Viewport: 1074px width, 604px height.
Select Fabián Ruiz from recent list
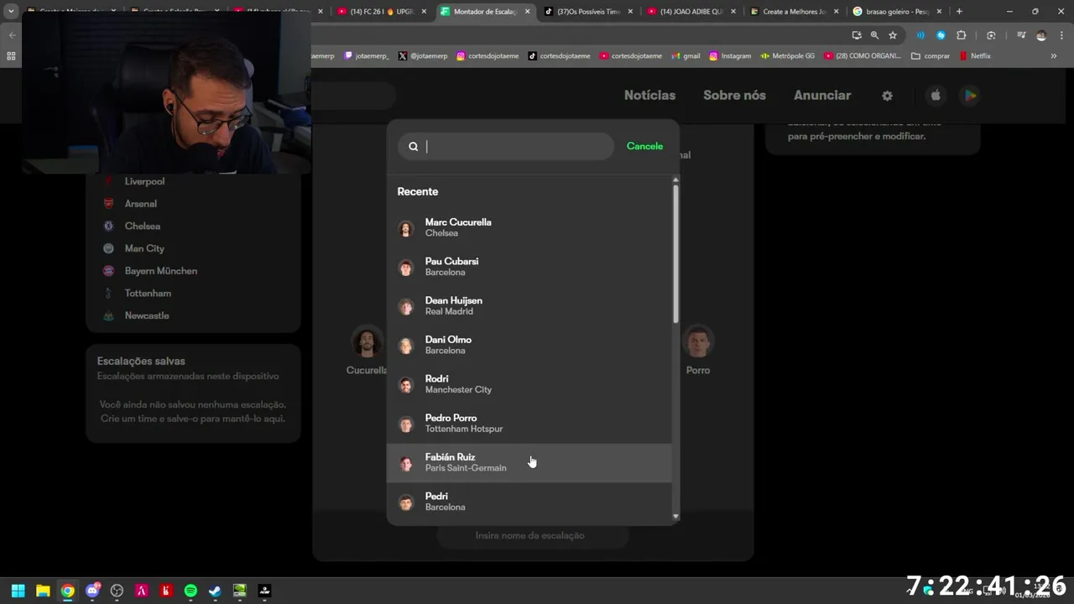pos(529,462)
